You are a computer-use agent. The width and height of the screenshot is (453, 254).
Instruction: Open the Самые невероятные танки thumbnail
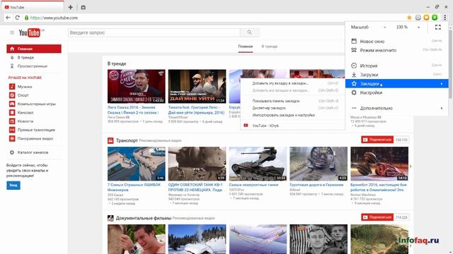tap(258, 164)
